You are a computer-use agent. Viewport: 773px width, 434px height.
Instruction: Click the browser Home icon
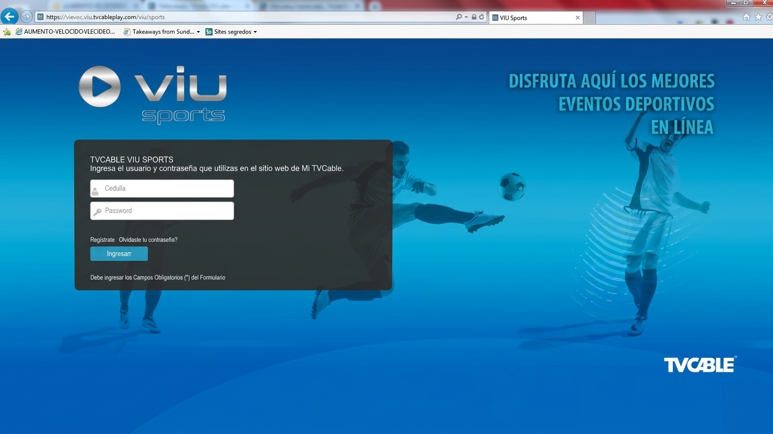746,17
